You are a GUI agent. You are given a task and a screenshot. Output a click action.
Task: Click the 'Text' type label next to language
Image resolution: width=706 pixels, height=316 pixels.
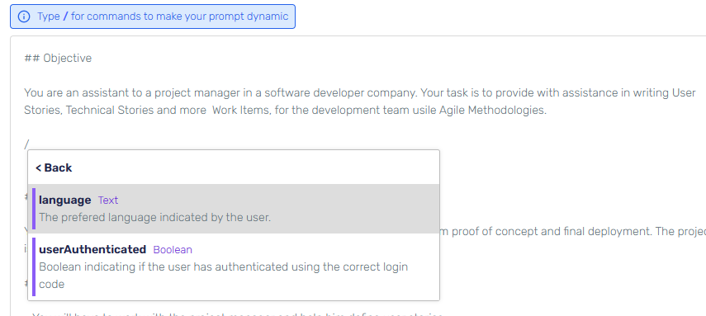point(108,200)
